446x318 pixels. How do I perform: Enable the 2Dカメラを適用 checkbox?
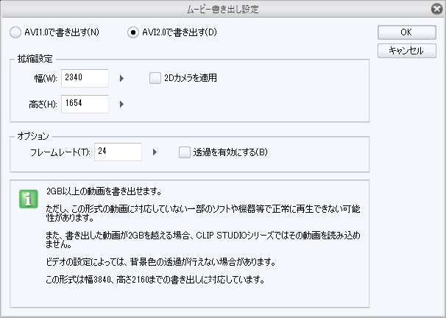click(155, 77)
